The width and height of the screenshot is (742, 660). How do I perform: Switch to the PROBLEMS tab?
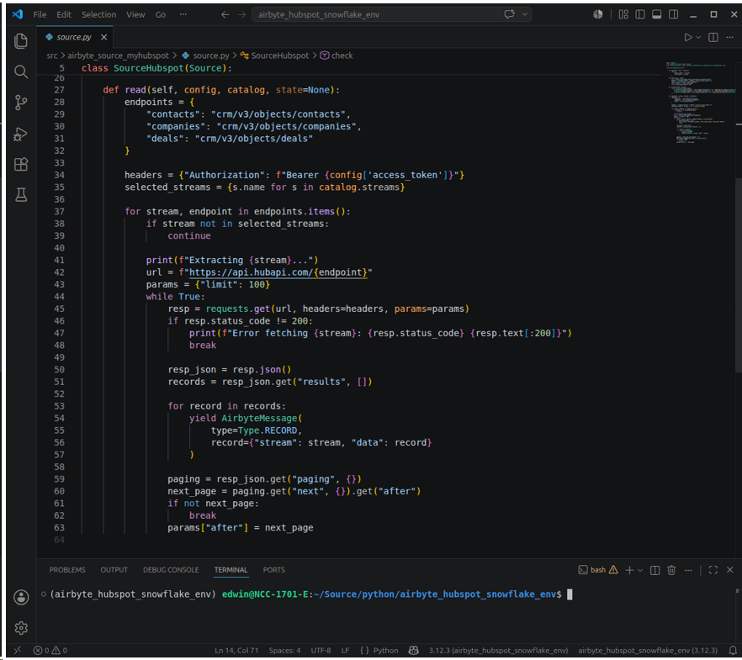67,570
